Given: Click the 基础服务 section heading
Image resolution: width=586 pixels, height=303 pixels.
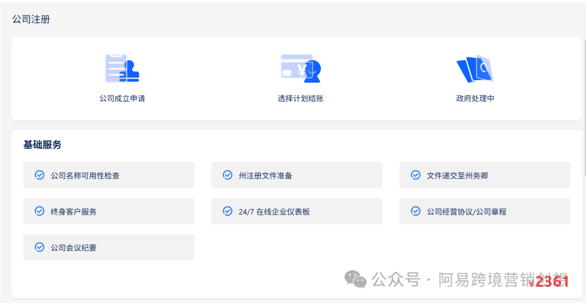Looking at the screenshot, I should pyautogui.click(x=42, y=145).
